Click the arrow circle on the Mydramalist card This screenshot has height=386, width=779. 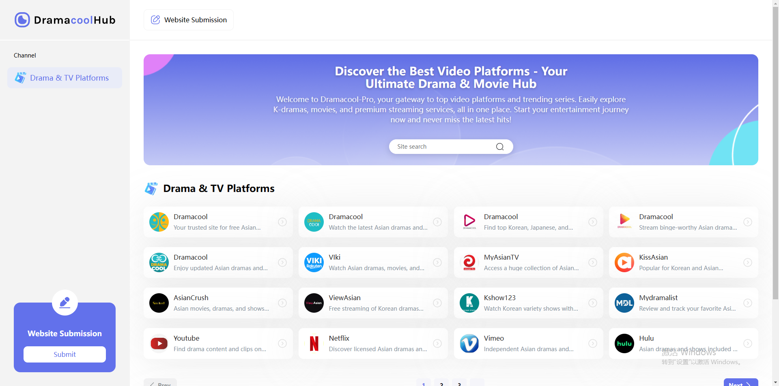748,303
